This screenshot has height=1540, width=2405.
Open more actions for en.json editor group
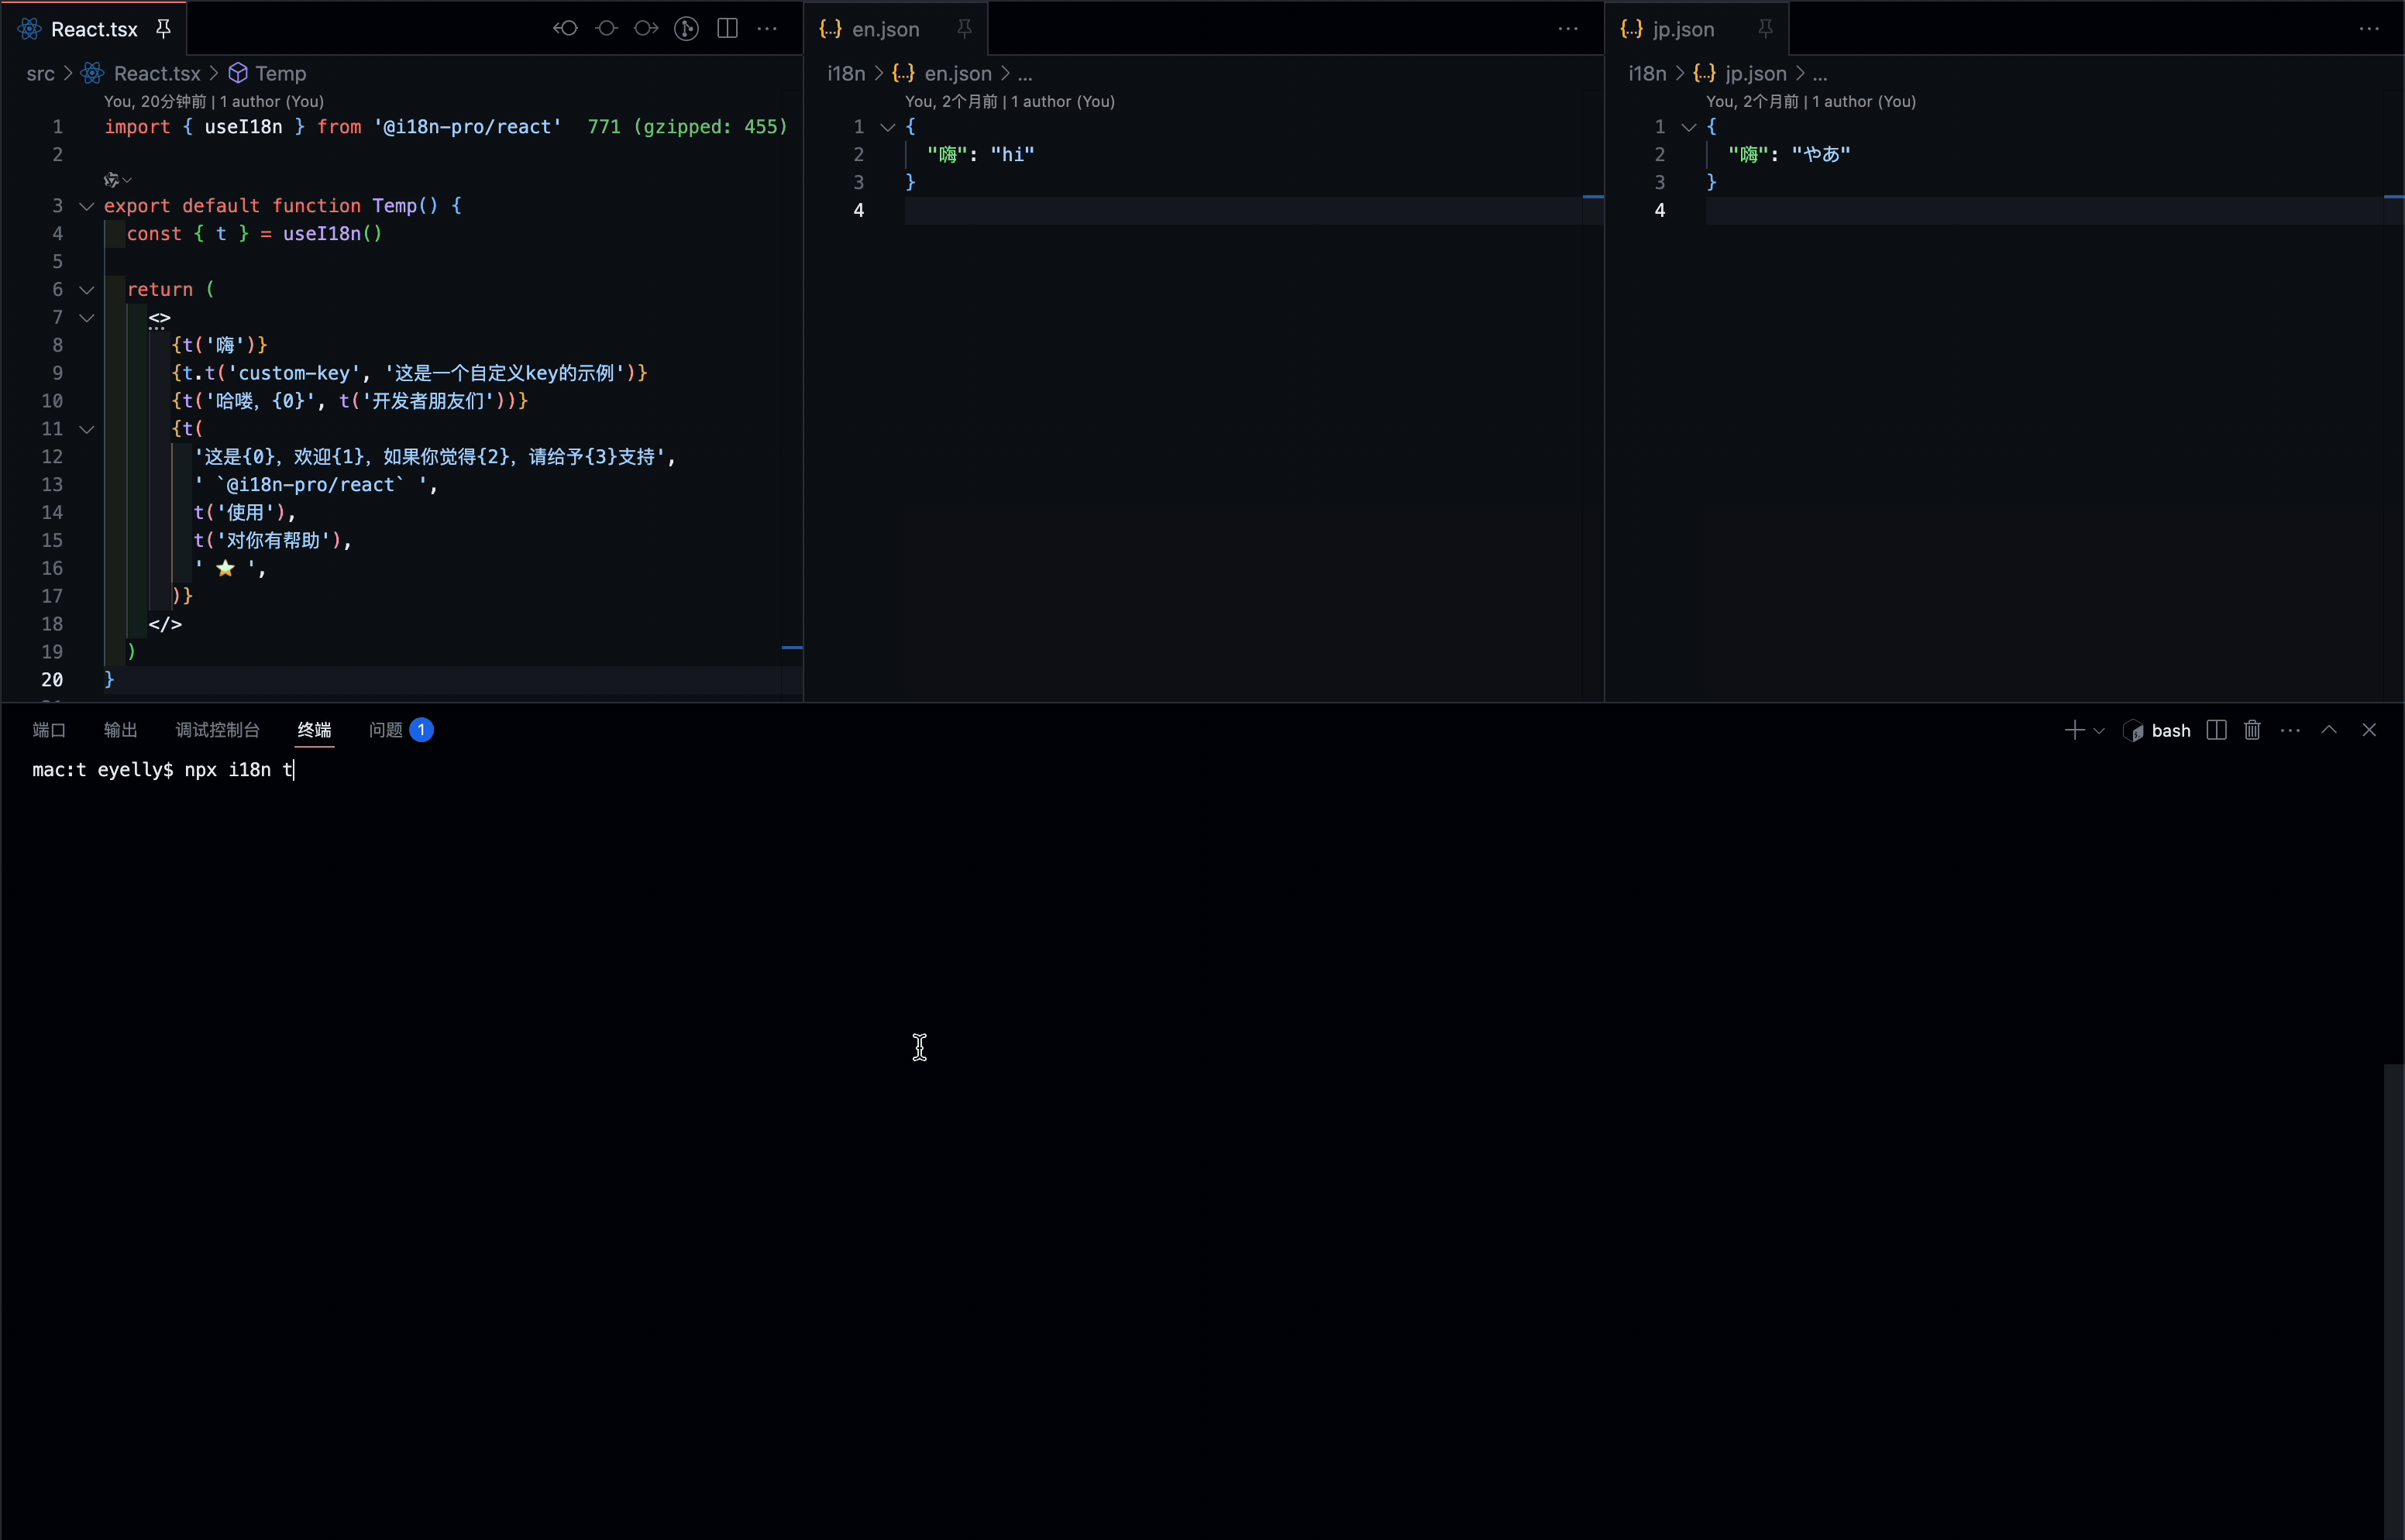1568,29
